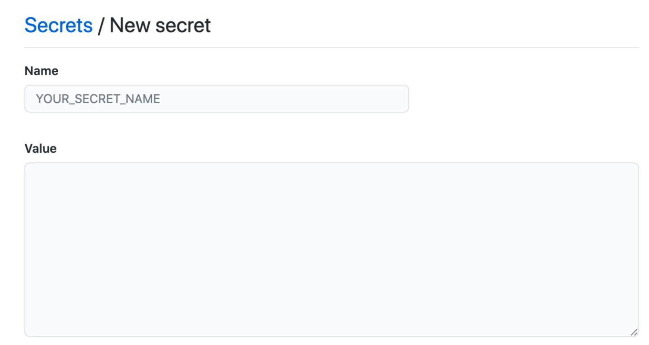The image size is (649, 345).
Task: Click the word secret in the heading
Action: click(183, 25)
